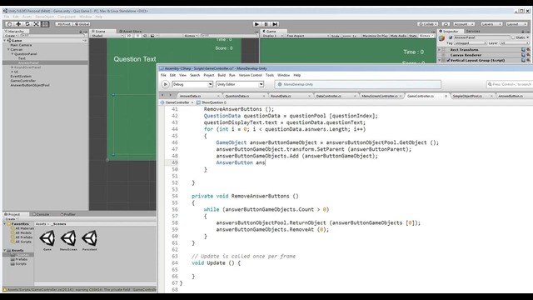Expand the RoundOverPanel node in Hierarchy
This screenshot has width=533, height=300.
[12, 67]
